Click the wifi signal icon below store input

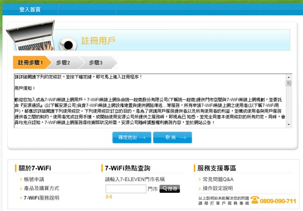click(109, 197)
